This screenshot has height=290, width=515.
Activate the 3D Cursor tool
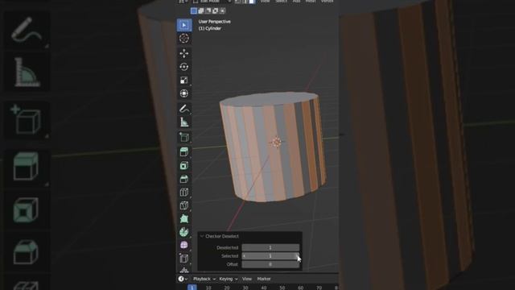pos(184,39)
